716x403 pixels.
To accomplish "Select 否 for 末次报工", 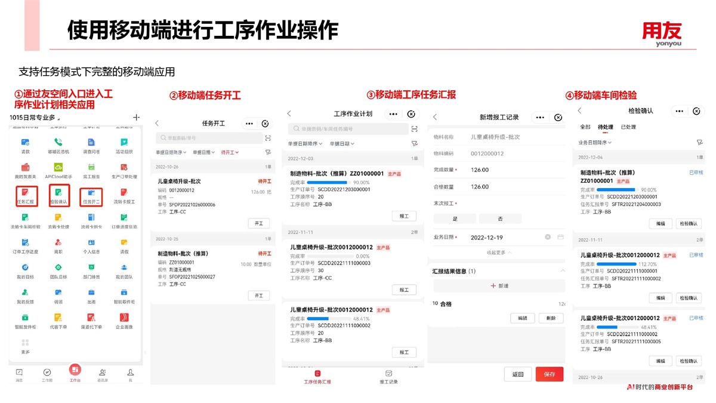I will tap(499, 219).
